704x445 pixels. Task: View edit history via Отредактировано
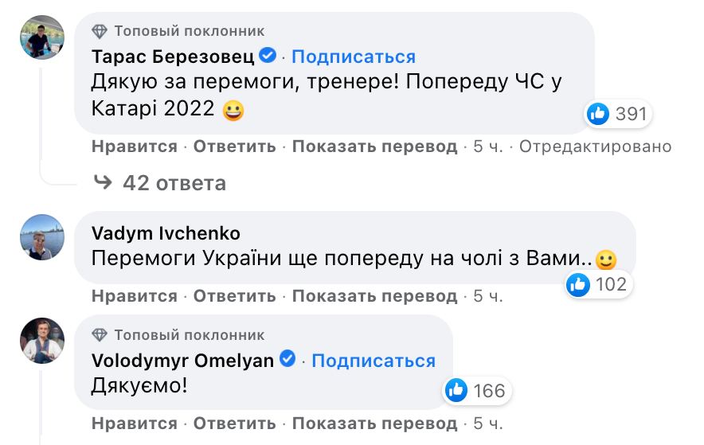pos(596,146)
